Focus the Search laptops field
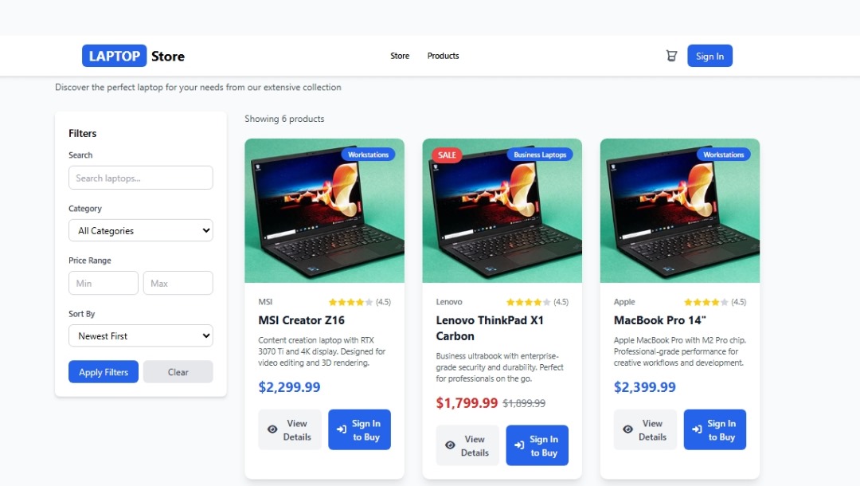The image size is (860, 486). [x=140, y=178]
